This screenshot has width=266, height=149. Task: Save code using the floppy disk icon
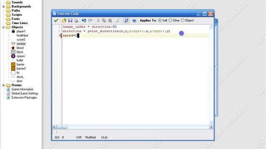pyautogui.click(x=70, y=20)
